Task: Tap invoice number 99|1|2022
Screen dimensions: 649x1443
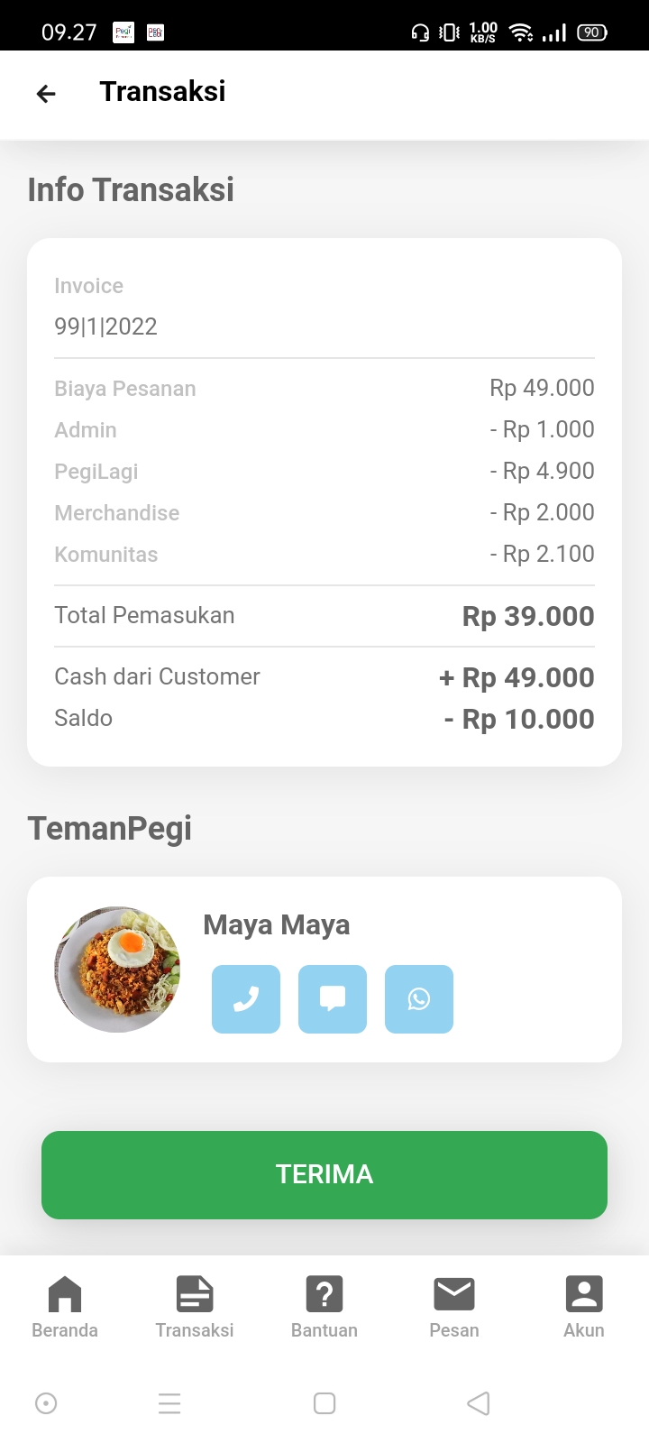Action: [x=106, y=326]
